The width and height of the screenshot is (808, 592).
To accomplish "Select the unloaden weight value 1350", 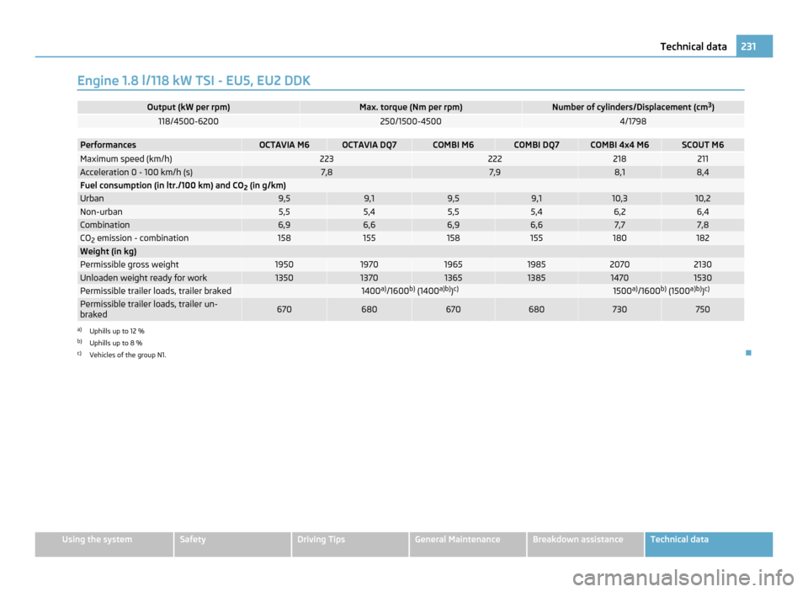I will click(x=284, y=278).
